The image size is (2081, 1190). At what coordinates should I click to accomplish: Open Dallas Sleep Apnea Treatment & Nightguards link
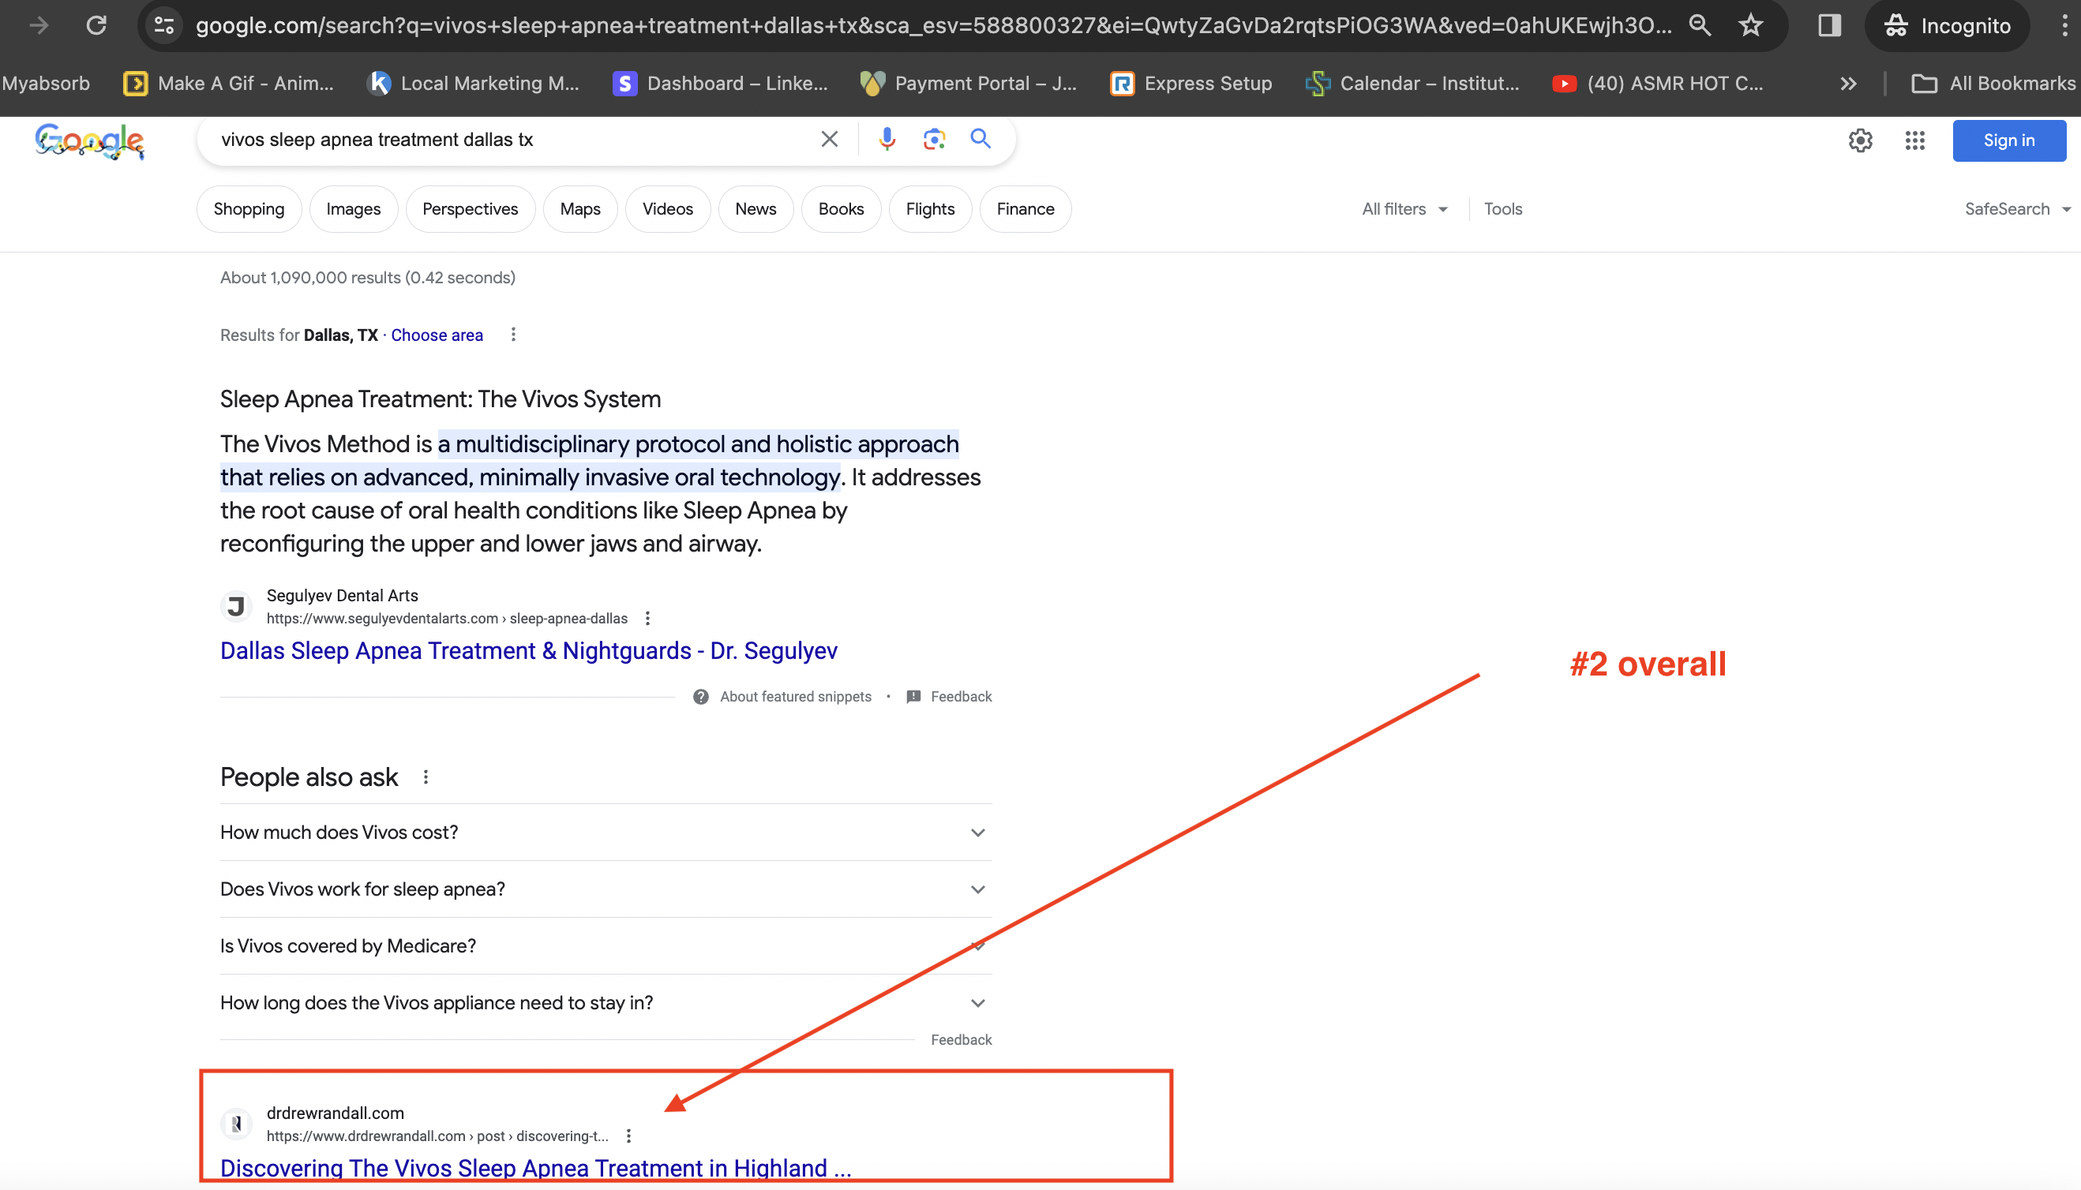click(x=528, y=650)
